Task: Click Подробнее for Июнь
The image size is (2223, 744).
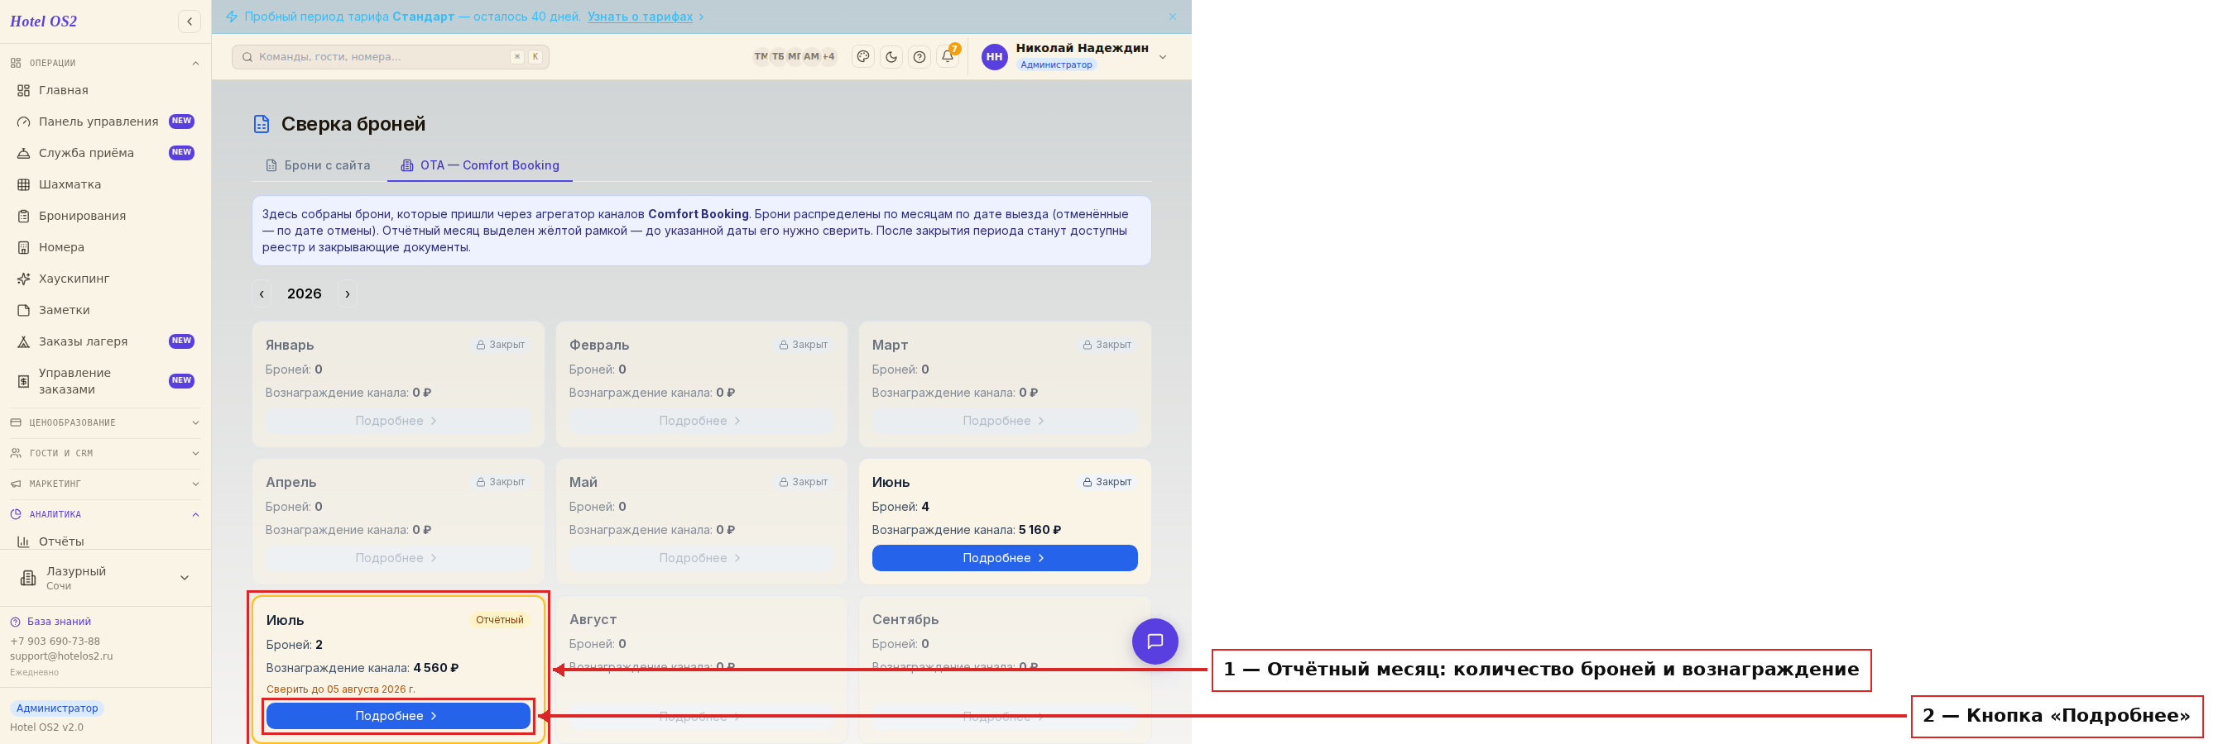Action: pos(1005,558)
